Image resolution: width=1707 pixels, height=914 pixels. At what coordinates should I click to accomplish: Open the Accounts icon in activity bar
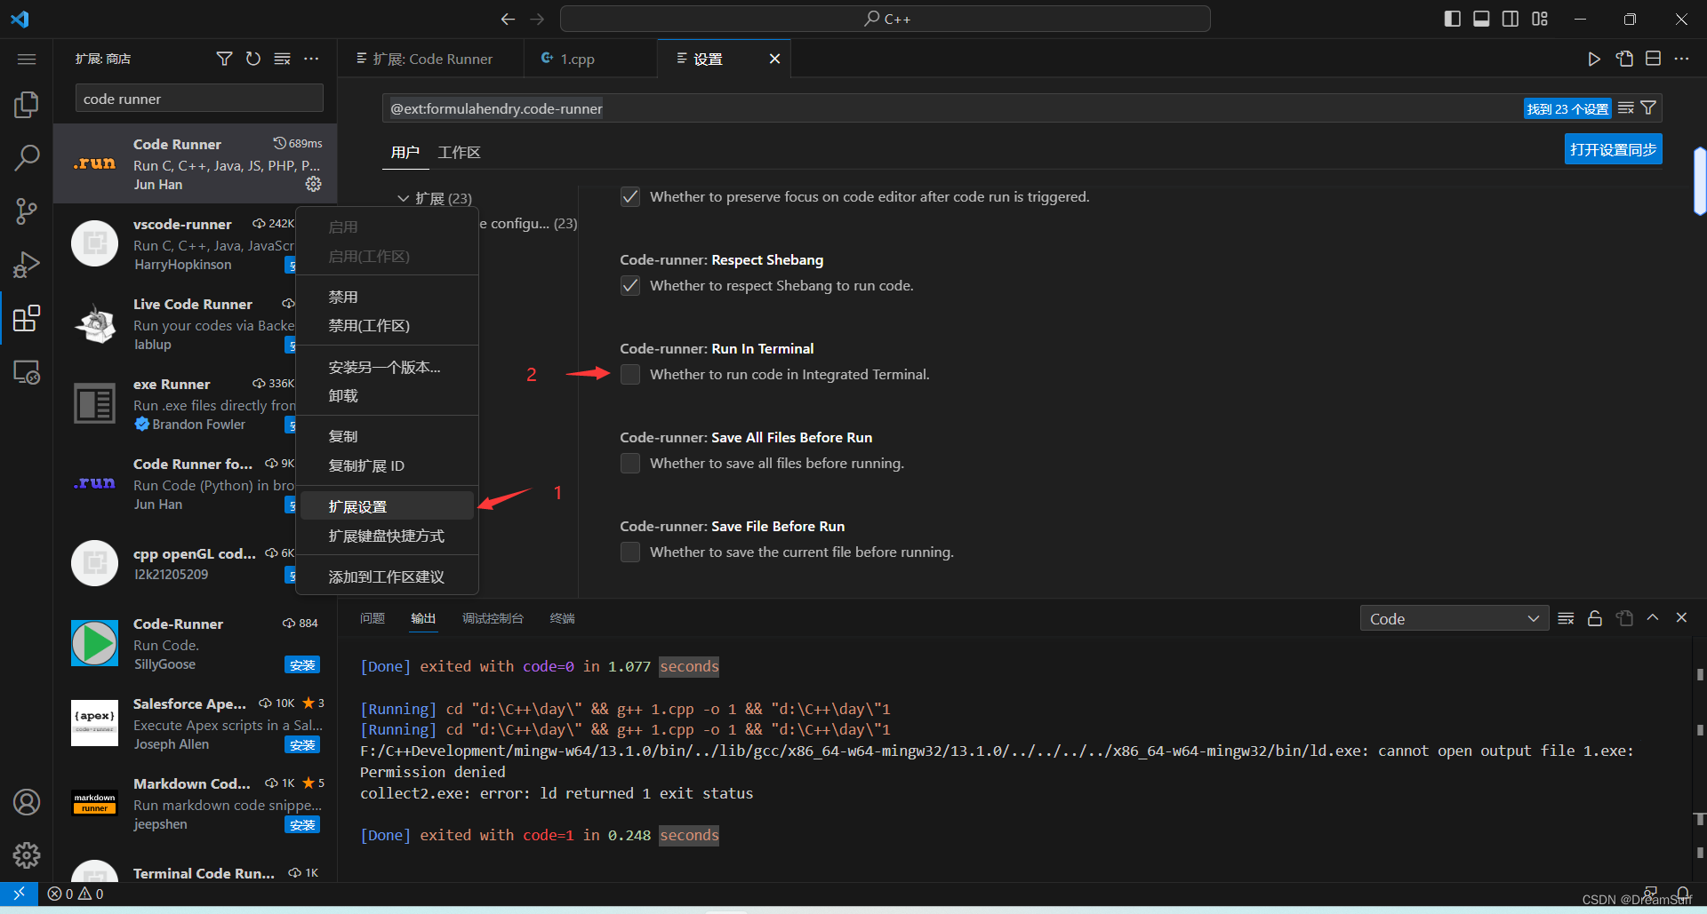(x=27, y=802)
